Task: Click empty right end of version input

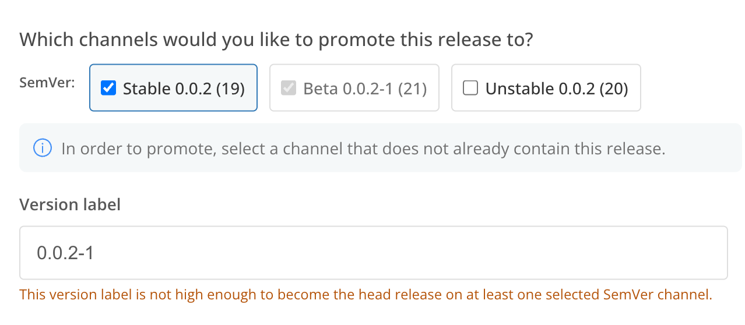Action: (x=670, y=253)
